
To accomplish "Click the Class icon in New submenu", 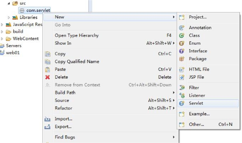I will tap(182, 36).
